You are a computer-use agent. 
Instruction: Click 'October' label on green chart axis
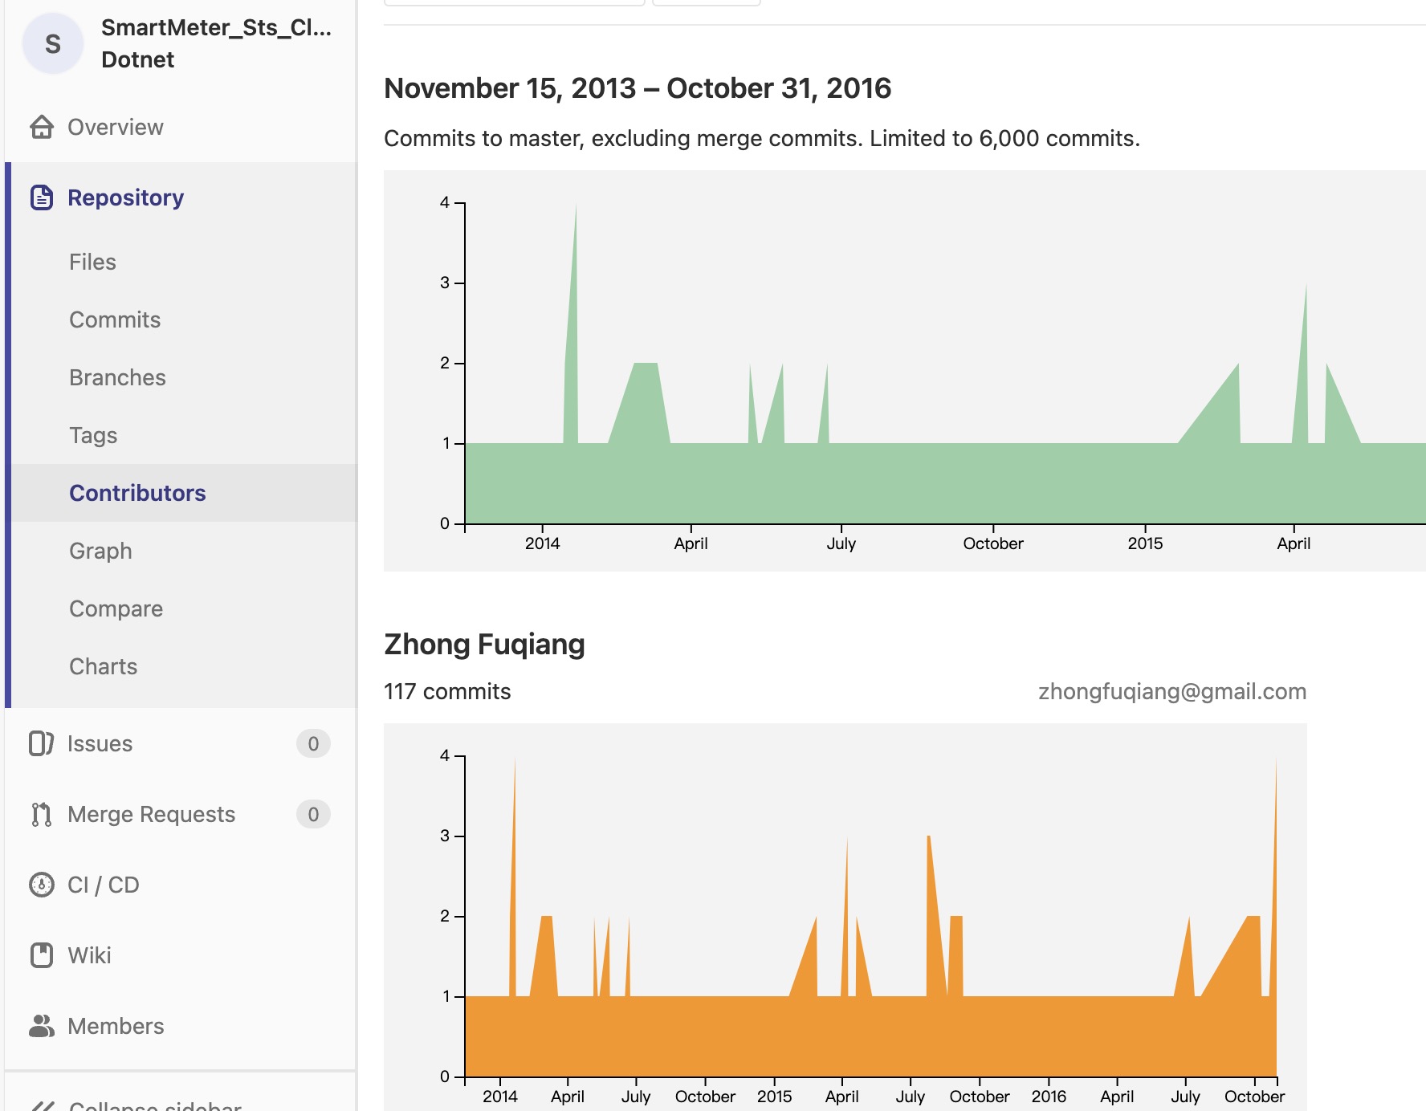click(x=993, y=543)
